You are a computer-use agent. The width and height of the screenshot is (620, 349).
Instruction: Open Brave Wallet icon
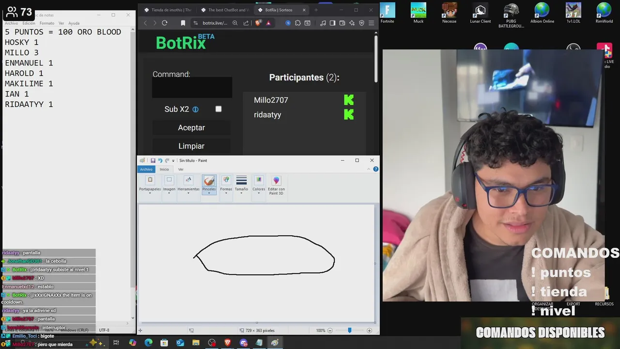point(342,23)
